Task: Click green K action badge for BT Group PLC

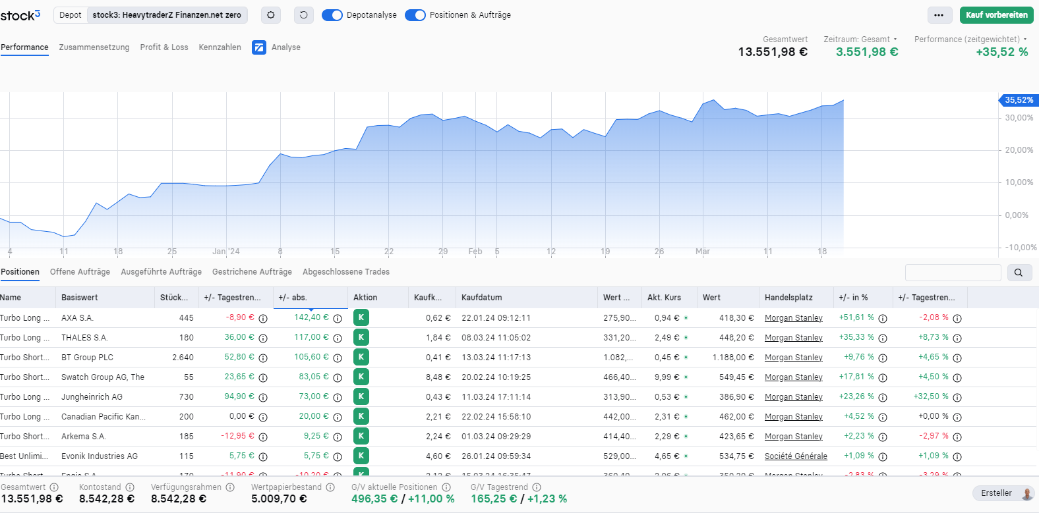Action: [x=361, y=357]
